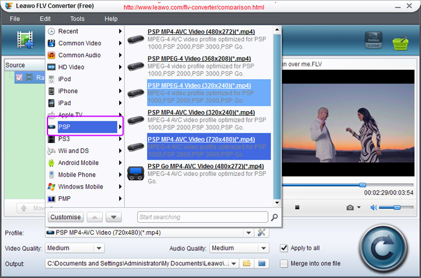The height and width of the screenshot is (278, 421).
Task: Open the Output path dropdown
Action: [x=233, y=264]
